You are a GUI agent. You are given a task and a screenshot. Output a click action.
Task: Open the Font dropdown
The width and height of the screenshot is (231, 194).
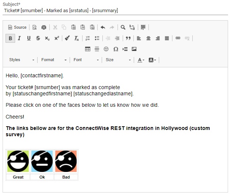[x=86, y=60]
